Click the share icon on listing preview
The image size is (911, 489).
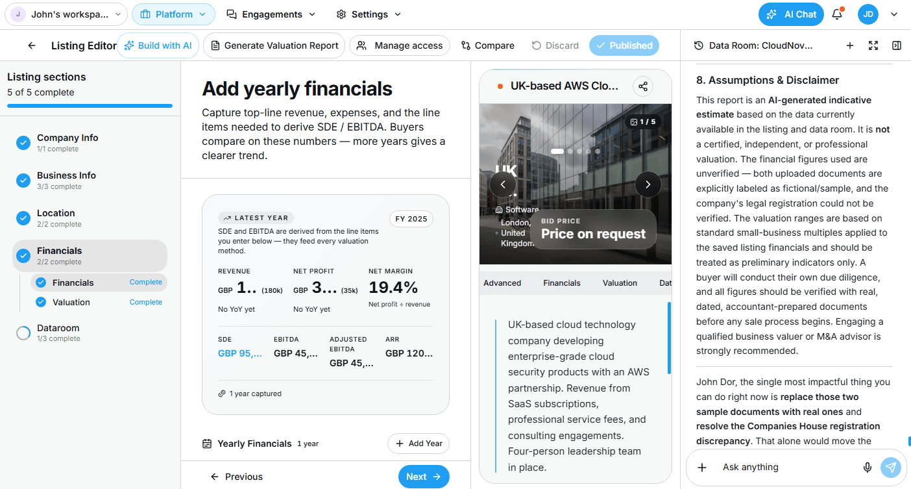click(x=642, y=86)
